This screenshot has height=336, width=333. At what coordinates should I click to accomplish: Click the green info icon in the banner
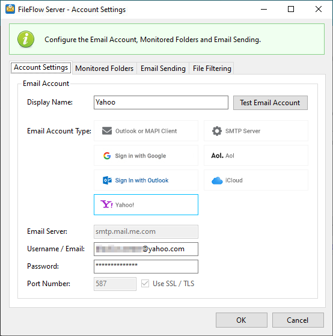click(x=26, y=39)
